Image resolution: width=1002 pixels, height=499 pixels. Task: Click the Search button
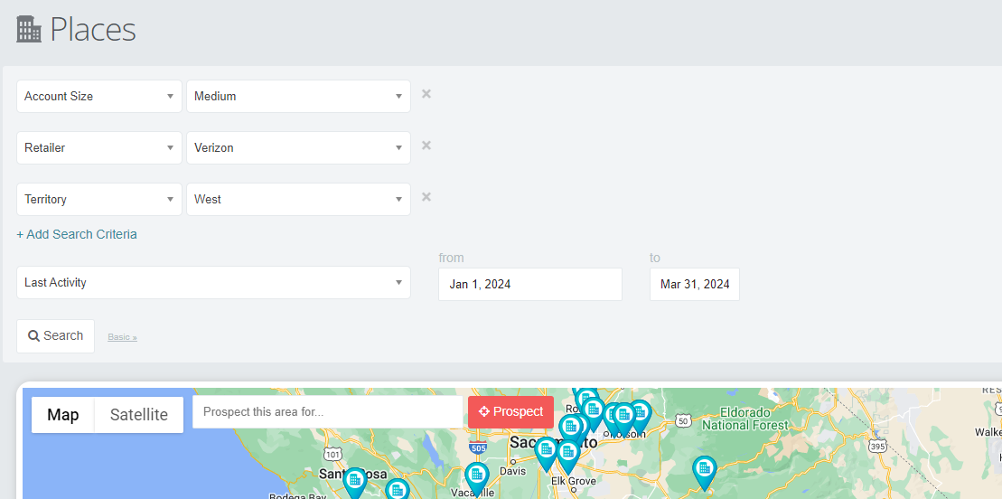point(56,336)
